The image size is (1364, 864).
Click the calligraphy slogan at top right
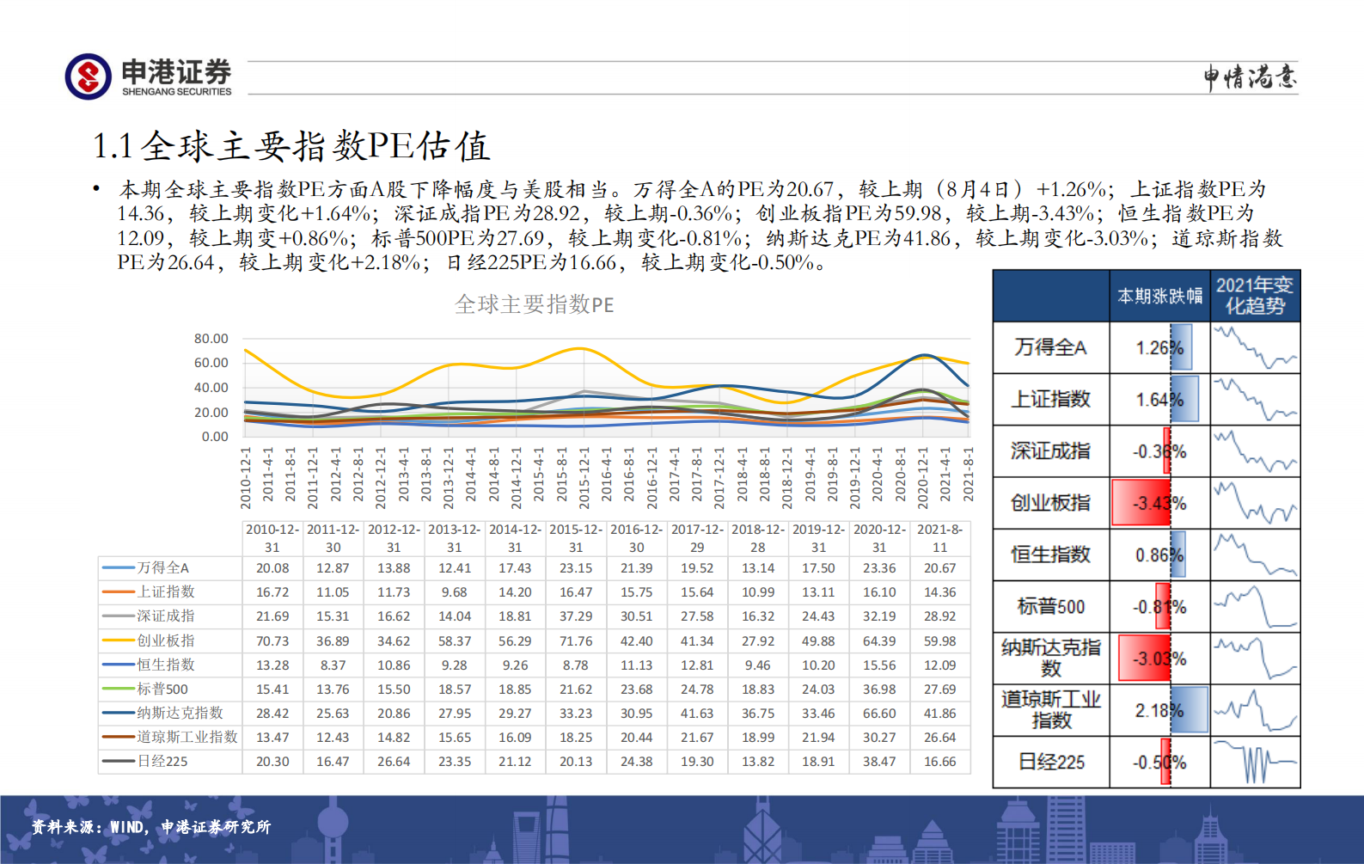coord(1250,77)
